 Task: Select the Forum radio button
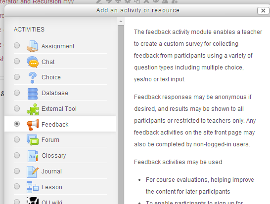(17, 139)
